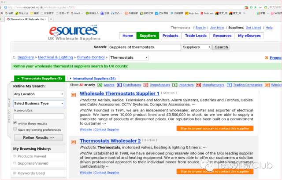The image size is (282, 180).
Task: Click orange sign-in button for Supplier 1
Action: pyautogui.click(x=215, y=129)
